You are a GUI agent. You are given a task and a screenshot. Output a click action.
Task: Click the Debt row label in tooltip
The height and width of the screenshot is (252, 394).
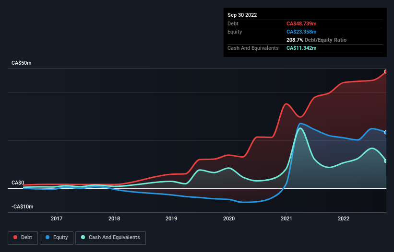coord(233,23)
